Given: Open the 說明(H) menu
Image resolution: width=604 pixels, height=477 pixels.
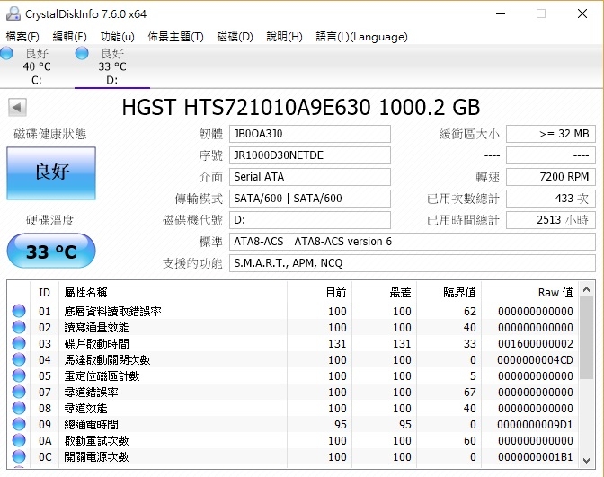Looking at the screenshot, I should [284, 37].
